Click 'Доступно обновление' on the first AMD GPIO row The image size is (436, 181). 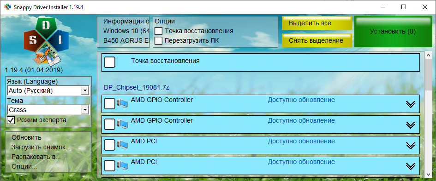pos(301,100)
